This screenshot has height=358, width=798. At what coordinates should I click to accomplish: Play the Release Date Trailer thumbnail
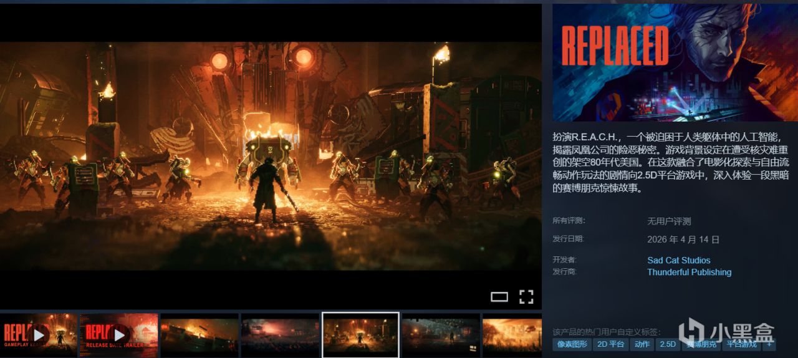click(119, 335)
